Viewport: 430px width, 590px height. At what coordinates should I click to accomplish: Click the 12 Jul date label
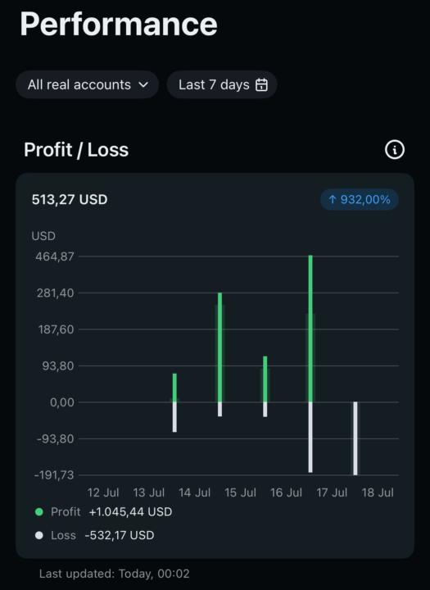[103, 492]
